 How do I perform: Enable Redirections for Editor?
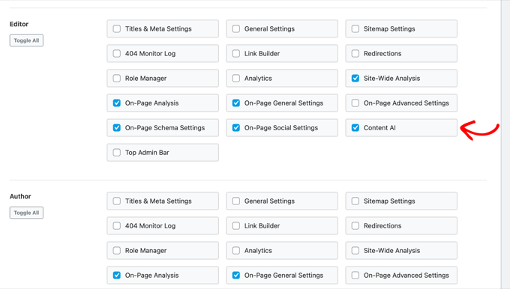pos(355,53)
